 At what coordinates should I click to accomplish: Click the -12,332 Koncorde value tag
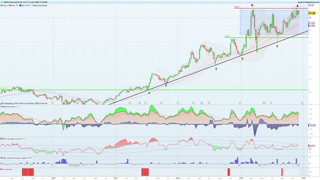[312, 125]
